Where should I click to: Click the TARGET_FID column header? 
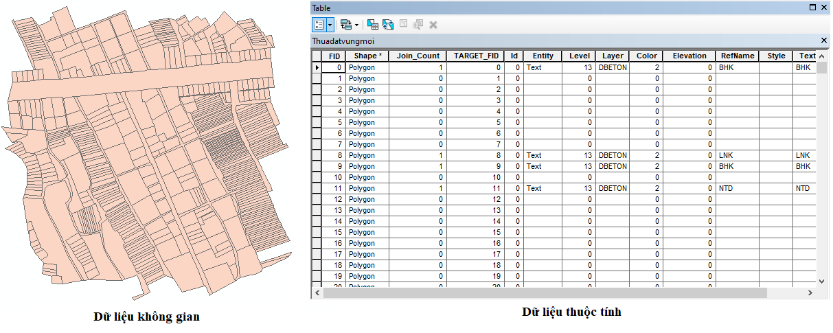tap(475, 56)
